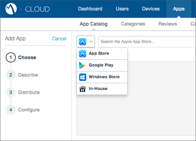
Task: Pick the Windows Store logo icon
Action: (83, 77)
